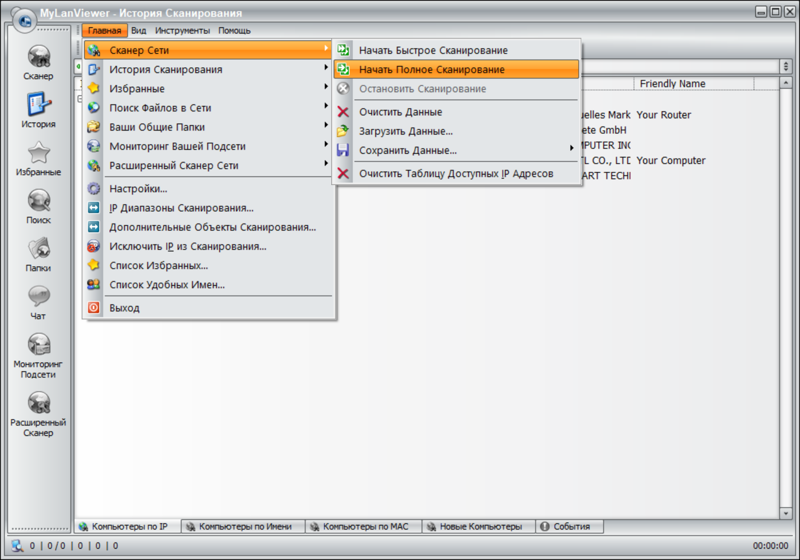Expand Избранные submenu arrow
The width and height of the screenshot is (800, 560).
point(326,87)
